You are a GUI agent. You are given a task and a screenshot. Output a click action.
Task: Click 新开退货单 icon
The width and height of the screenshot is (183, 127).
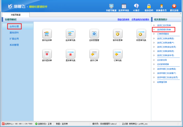tap(47, 54)
